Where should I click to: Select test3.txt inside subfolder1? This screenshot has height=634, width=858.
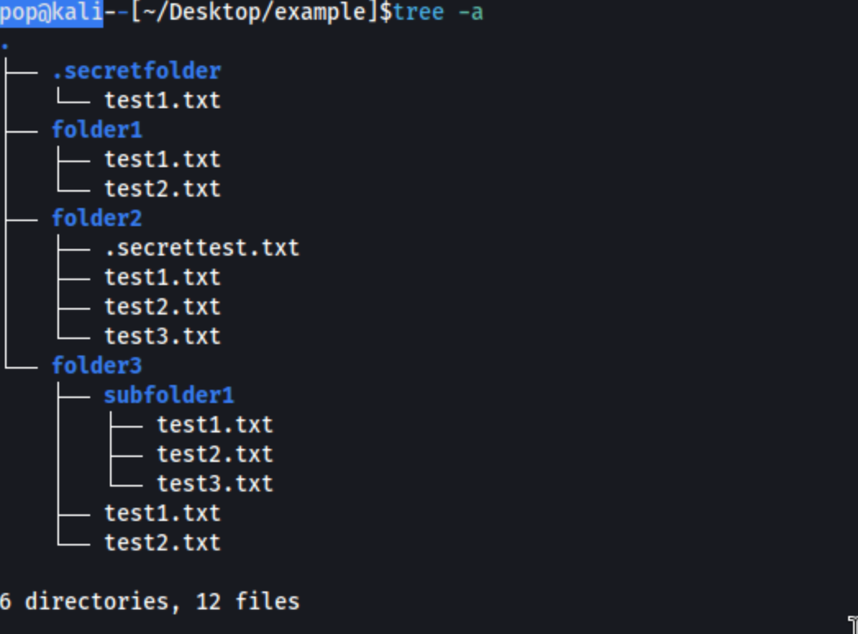pyautogui.click(x=215, y=484)
